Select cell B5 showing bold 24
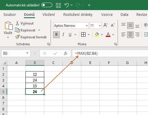148x115 pixels. (x=35, y=92)
